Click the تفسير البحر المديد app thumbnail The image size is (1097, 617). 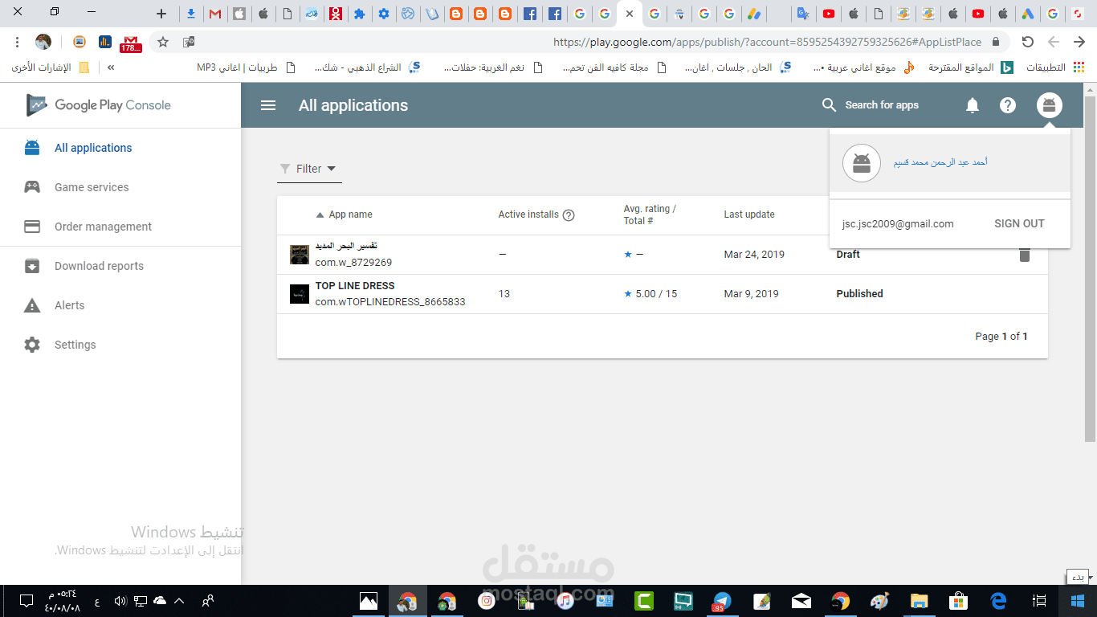pos(300,255)
